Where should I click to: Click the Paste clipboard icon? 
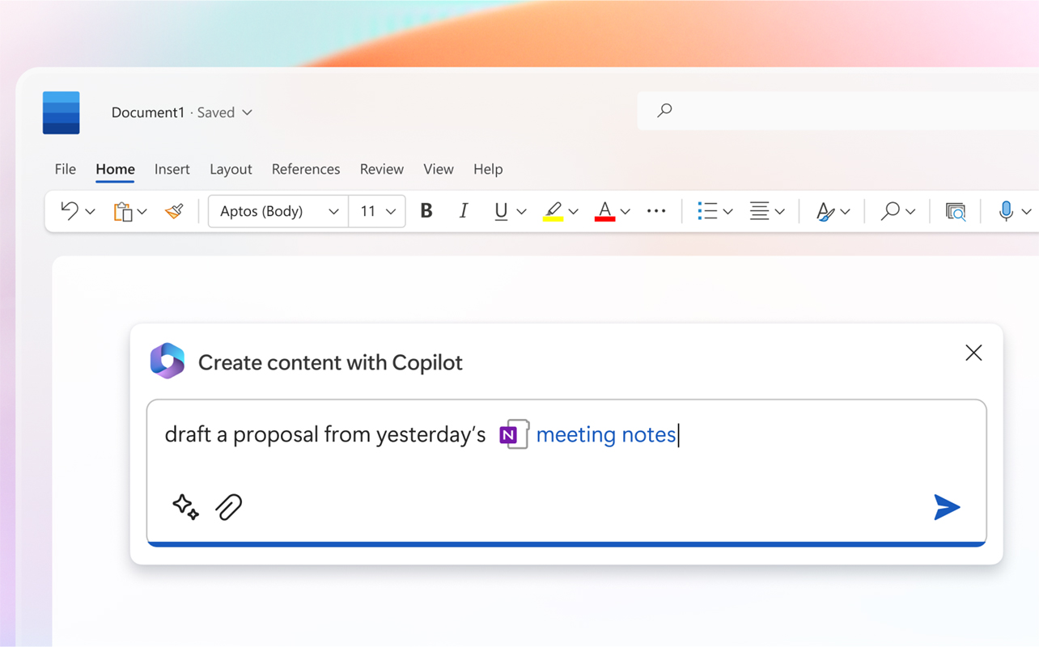tap(122, 211)
